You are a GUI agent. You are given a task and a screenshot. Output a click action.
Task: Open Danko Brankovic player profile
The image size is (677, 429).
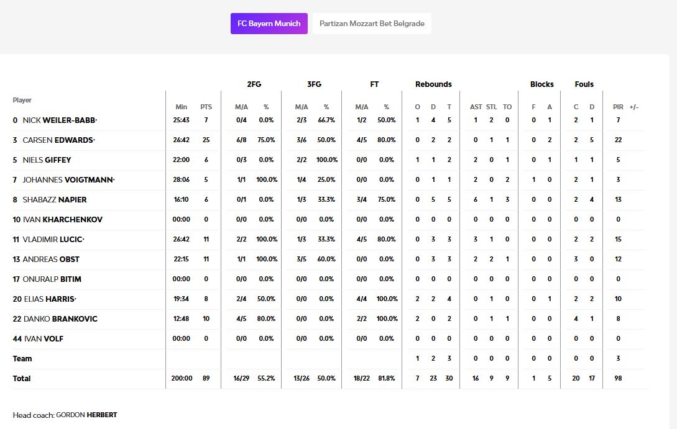click(60, 319)
